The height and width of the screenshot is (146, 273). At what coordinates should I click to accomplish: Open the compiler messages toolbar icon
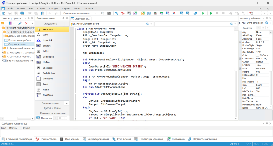coord(103,13)
